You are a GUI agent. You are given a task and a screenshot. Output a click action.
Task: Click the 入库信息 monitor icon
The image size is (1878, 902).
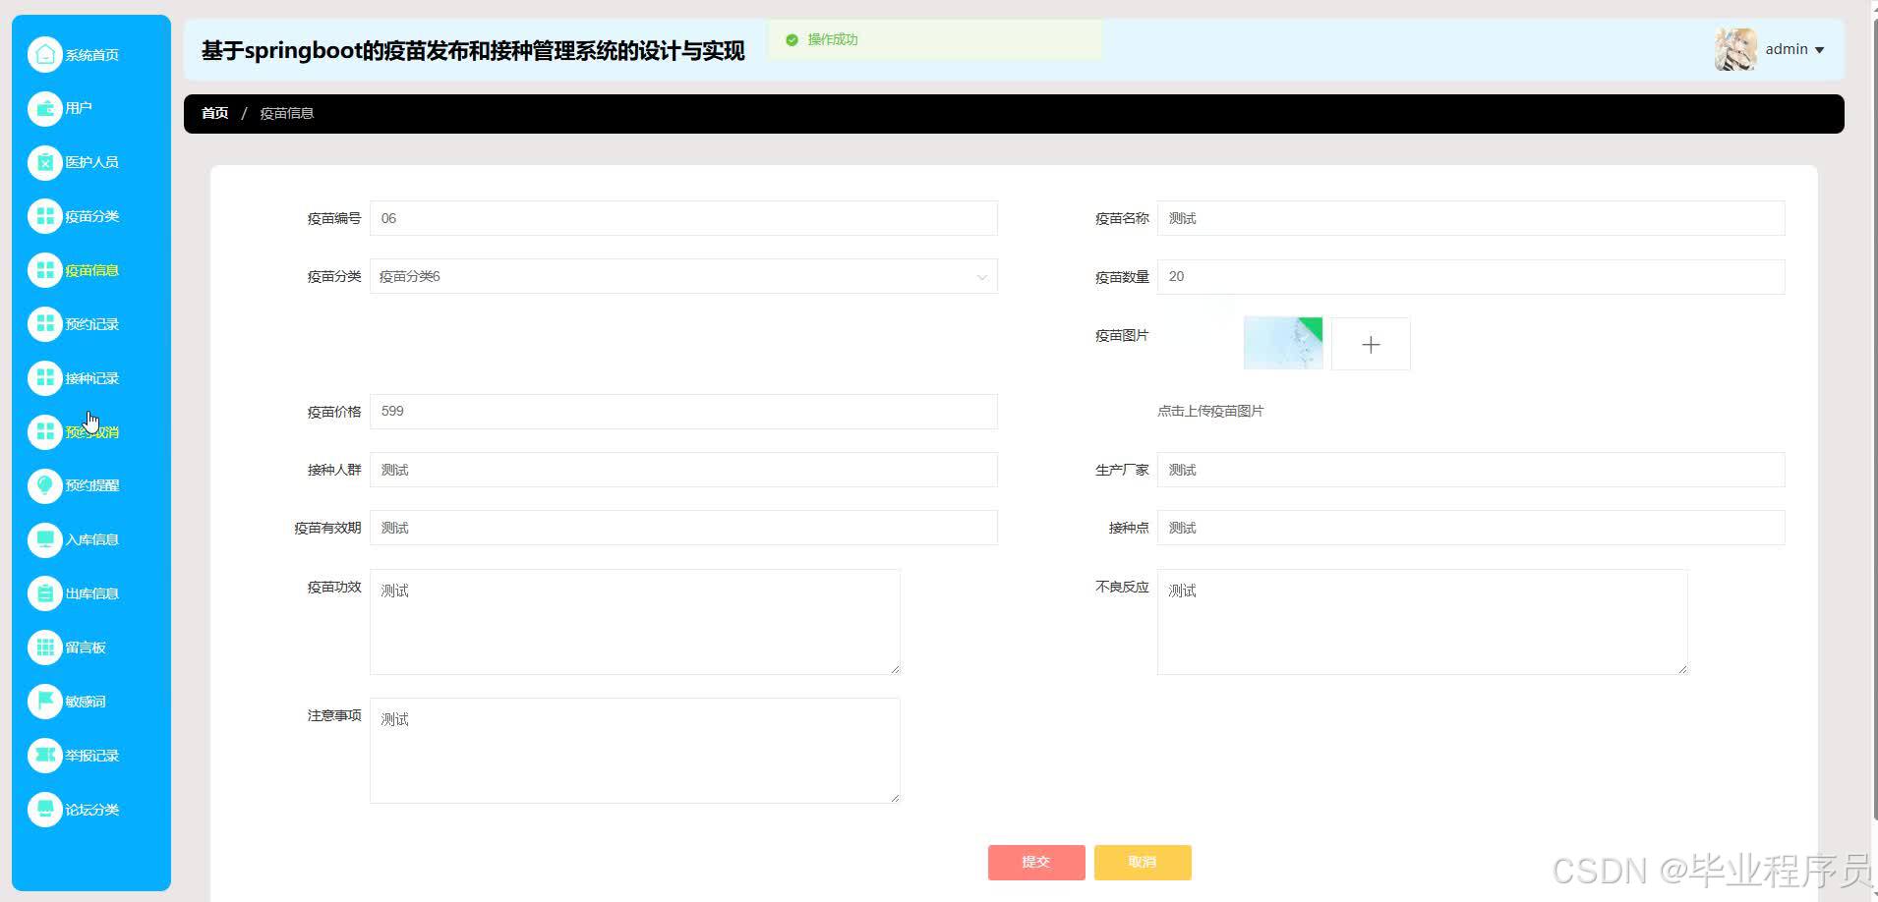coord(45,539)
